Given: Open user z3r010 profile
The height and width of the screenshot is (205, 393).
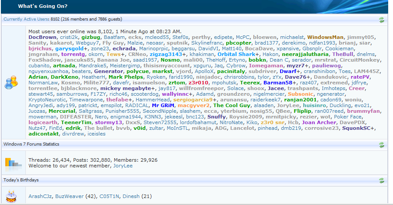Looking at the screenshot, I should (x=198, y=83).
